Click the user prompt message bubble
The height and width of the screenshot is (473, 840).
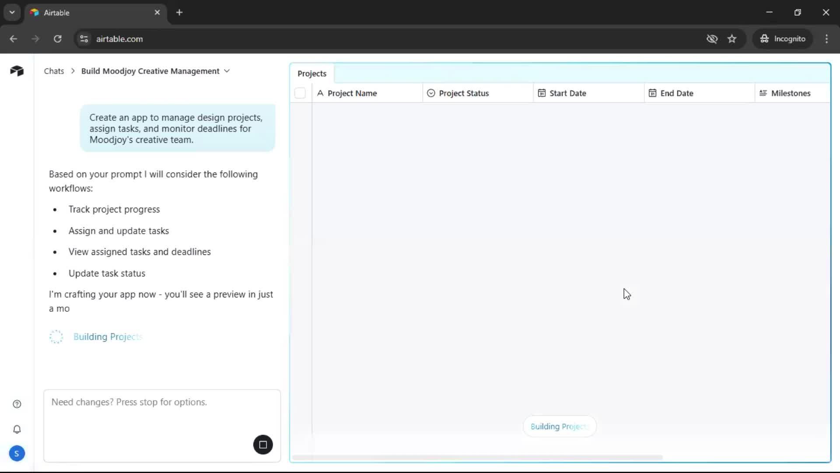[178, 129]
